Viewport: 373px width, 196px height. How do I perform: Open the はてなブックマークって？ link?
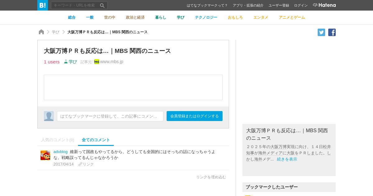click(207, 5)
